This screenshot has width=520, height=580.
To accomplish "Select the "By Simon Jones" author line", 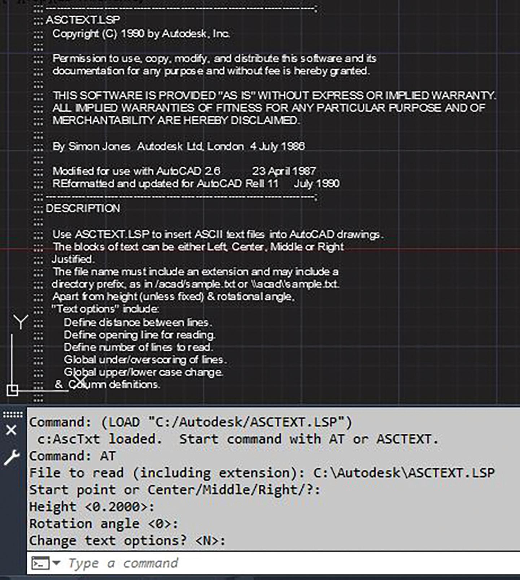I will (x=179, y=146).
